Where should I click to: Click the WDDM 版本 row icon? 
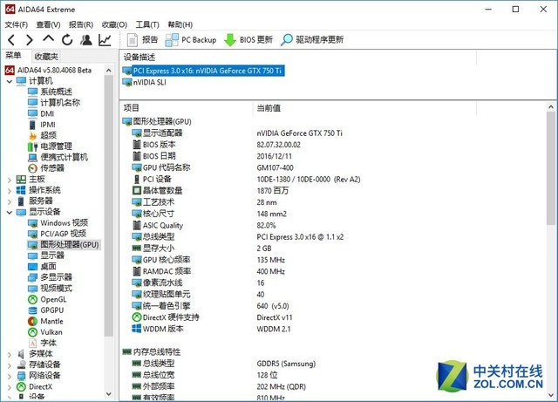(137, 328)
